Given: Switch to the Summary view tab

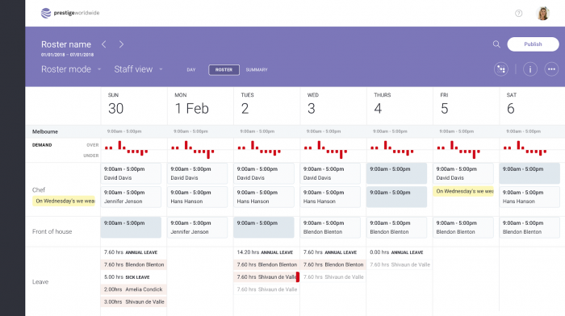Looking at the screenshot, I should point(257,70).
